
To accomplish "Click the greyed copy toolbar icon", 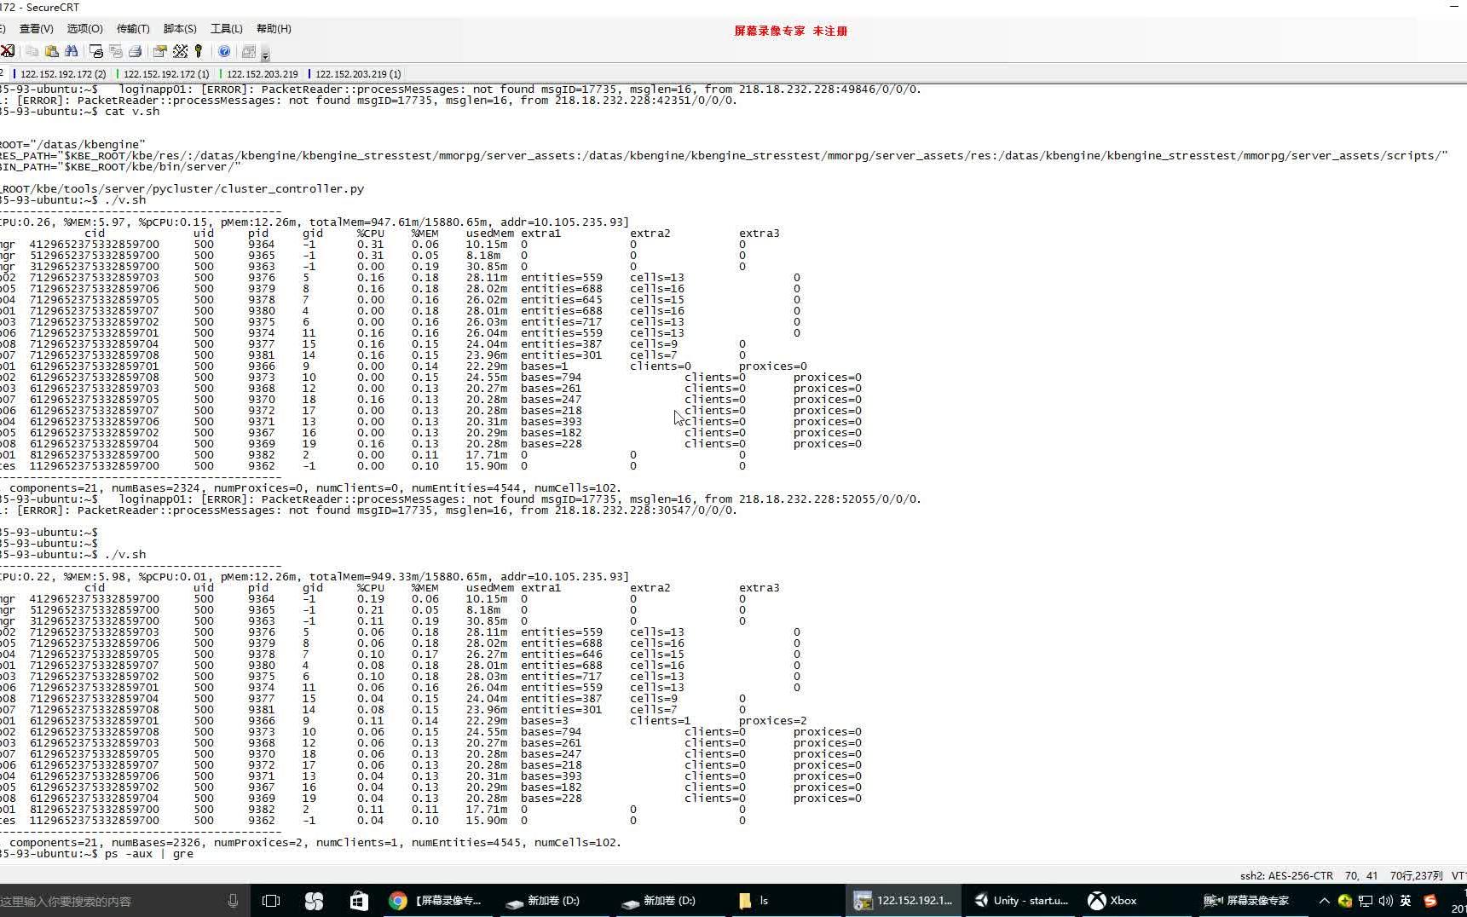I will point(32,51).
